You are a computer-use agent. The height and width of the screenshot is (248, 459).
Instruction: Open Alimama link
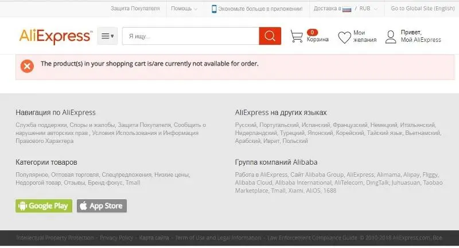click(388, 175)
